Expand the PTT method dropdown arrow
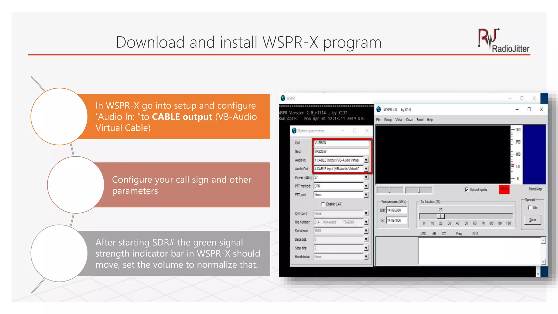 coord(366,186)
